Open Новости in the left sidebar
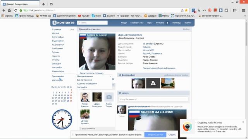Viewport: 248px width, 139px height. pos(56,56)
